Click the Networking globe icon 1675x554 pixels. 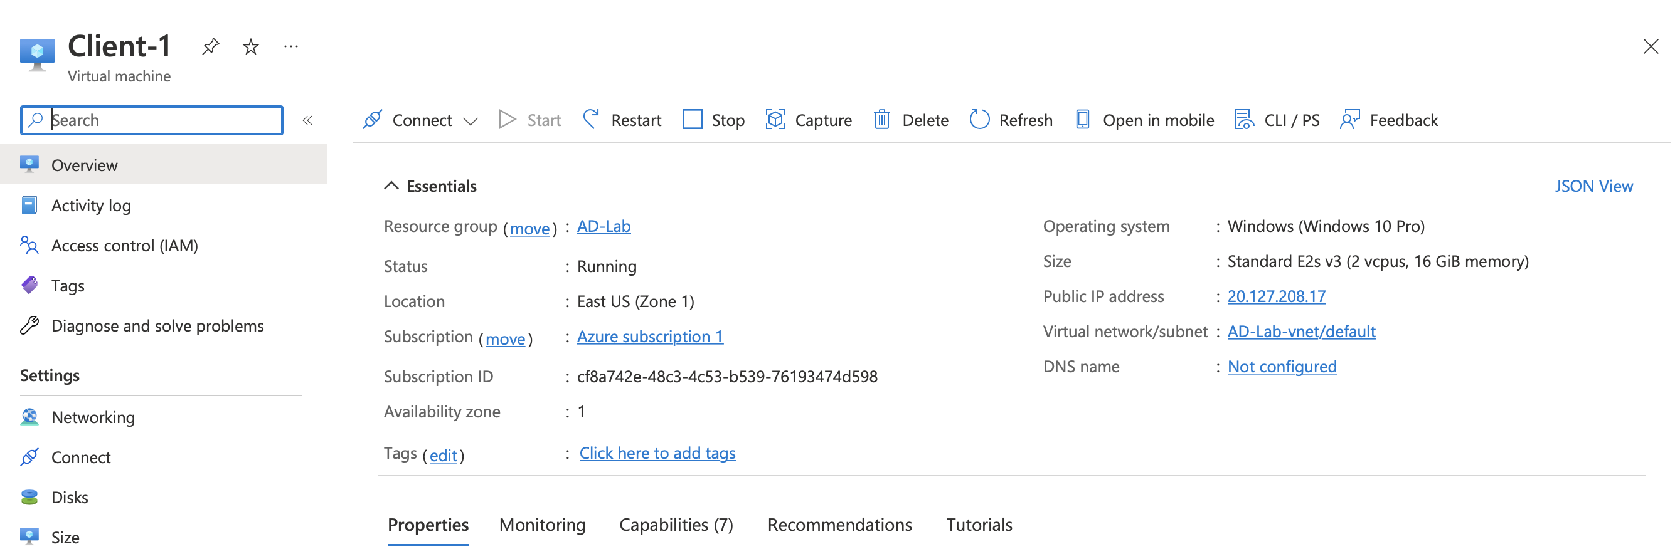tap(29, 417)
